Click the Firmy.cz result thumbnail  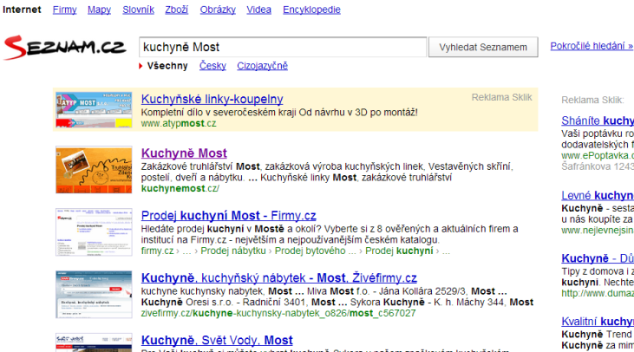tap(94, 232)
